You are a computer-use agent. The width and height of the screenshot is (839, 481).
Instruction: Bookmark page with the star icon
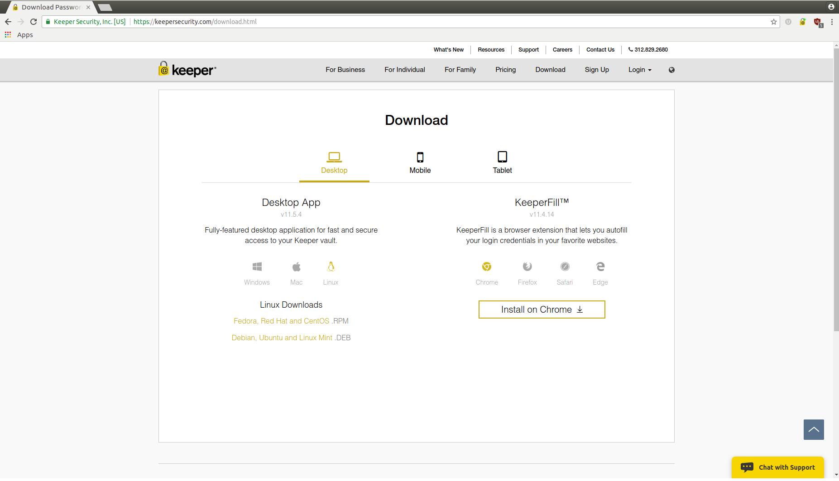point(773,22)
